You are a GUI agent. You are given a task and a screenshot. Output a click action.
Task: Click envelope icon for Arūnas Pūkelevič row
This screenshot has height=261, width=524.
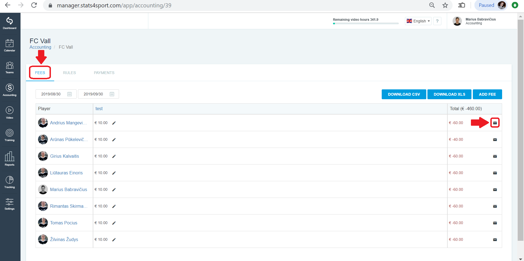tap(495, 140)
